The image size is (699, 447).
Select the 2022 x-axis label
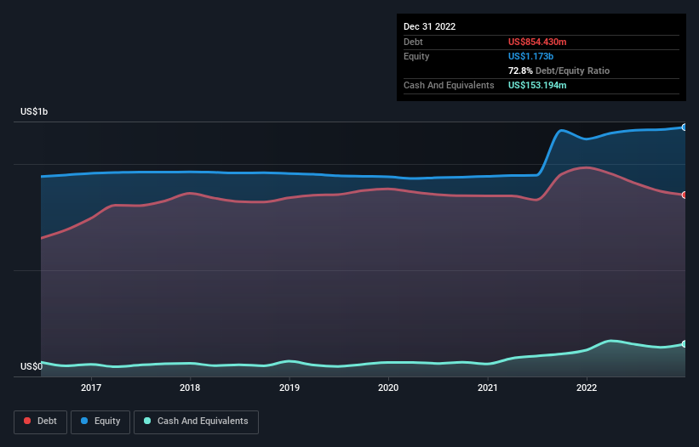click(x=587, y=388)
